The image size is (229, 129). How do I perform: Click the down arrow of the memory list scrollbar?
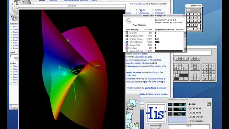[185, 48]
